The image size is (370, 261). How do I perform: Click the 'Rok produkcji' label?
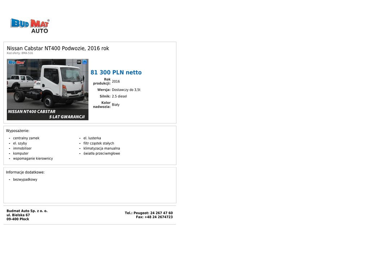click(x=102, y=81)
